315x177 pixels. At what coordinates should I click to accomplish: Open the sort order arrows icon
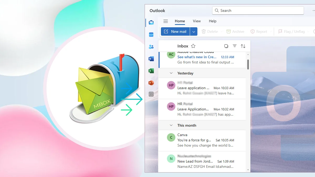pyautogui.click(x=243, y=46)
